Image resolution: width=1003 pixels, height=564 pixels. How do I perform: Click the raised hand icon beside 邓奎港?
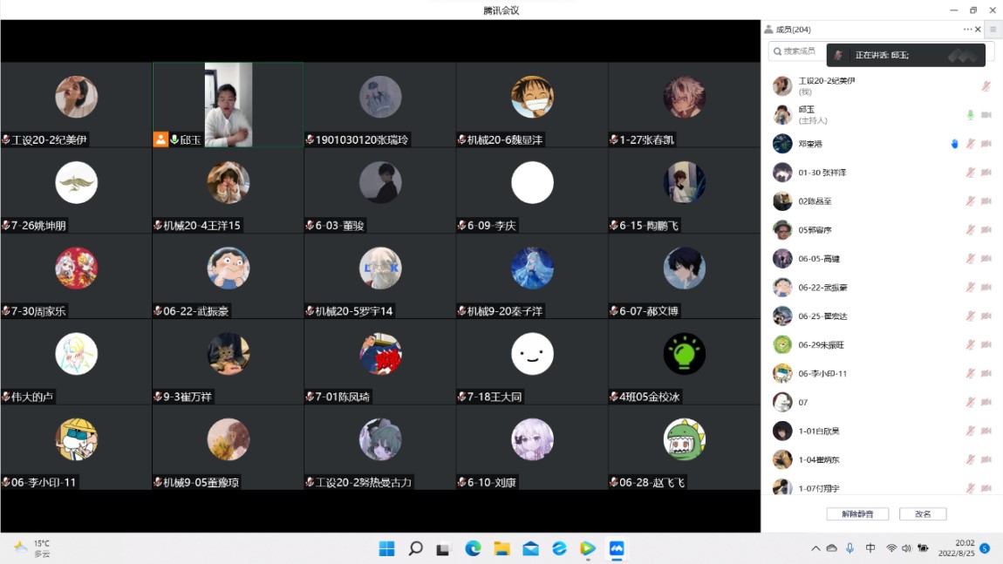(x=954, y=144)
